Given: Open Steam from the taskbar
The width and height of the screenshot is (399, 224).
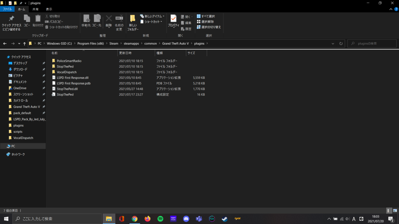Looking at the screenshot, I should (225, 219).
